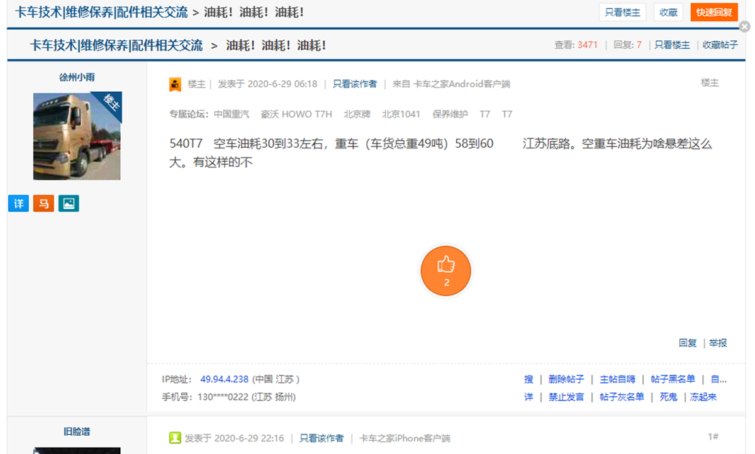Viewport: 755px width, 454px height.
Task: Open the teal picture icon under the avatar
Action: (69, 203)
